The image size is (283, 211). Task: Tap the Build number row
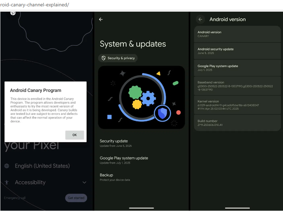point(237,123)
